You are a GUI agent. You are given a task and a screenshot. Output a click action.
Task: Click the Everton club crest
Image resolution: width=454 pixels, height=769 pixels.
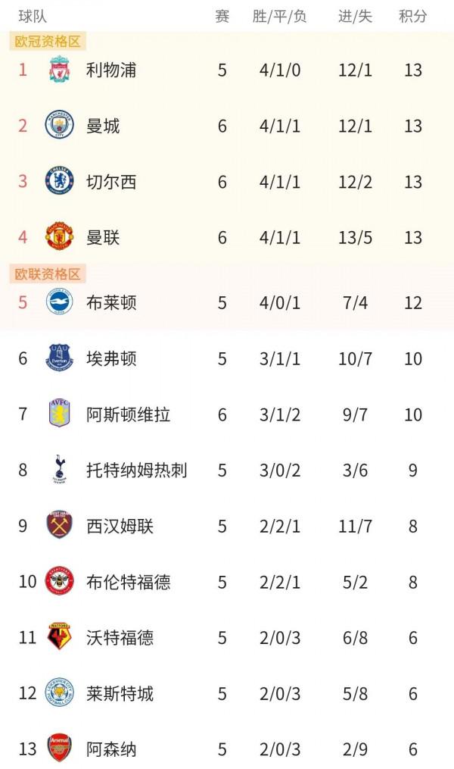[60, 358]
